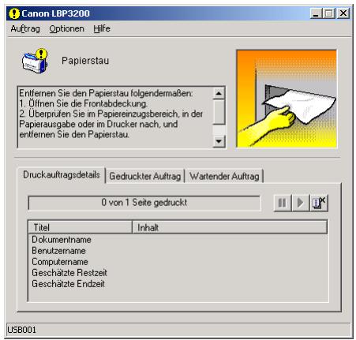Image resolution: width=356 pixels, height=340 pixels.
Task: Click the printer warning status icon
Action: (35, 61)
